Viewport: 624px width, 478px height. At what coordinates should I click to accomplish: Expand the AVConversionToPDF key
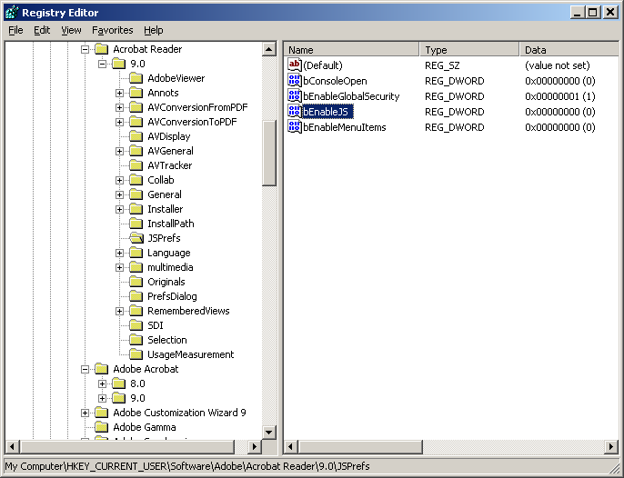point(119,122)
